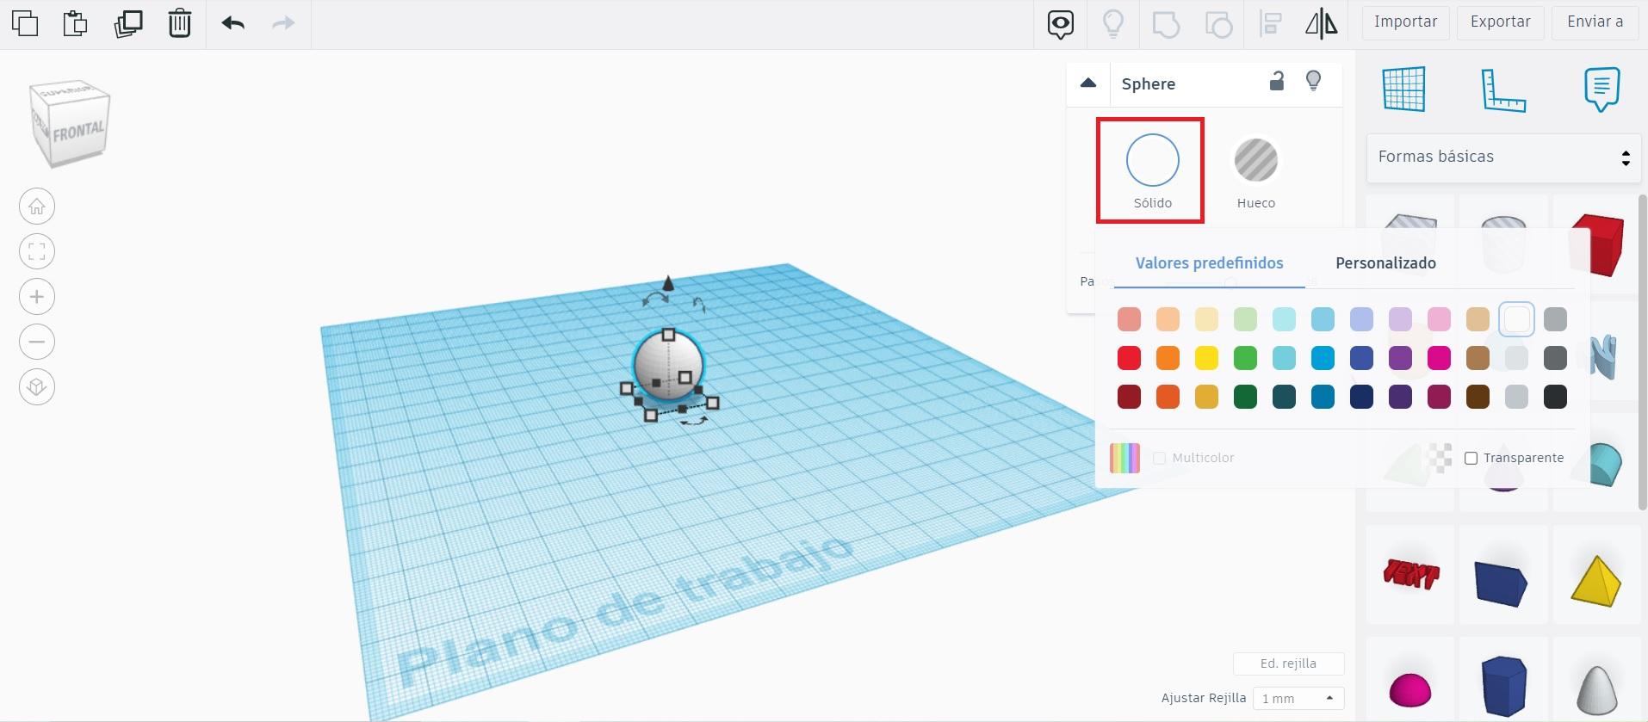
Task: Click the Copy icon in the top toolbar
Action: 25,23
